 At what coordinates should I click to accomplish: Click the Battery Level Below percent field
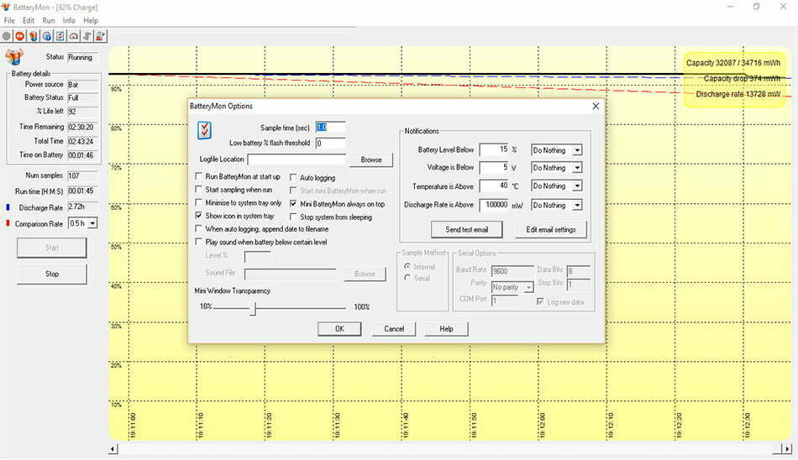click(494, 149)
